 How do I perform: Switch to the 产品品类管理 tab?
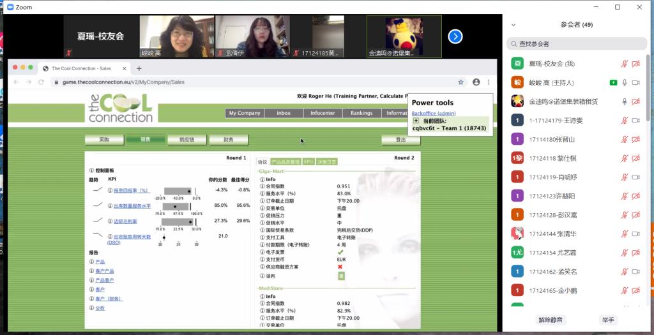coord(285,161)
